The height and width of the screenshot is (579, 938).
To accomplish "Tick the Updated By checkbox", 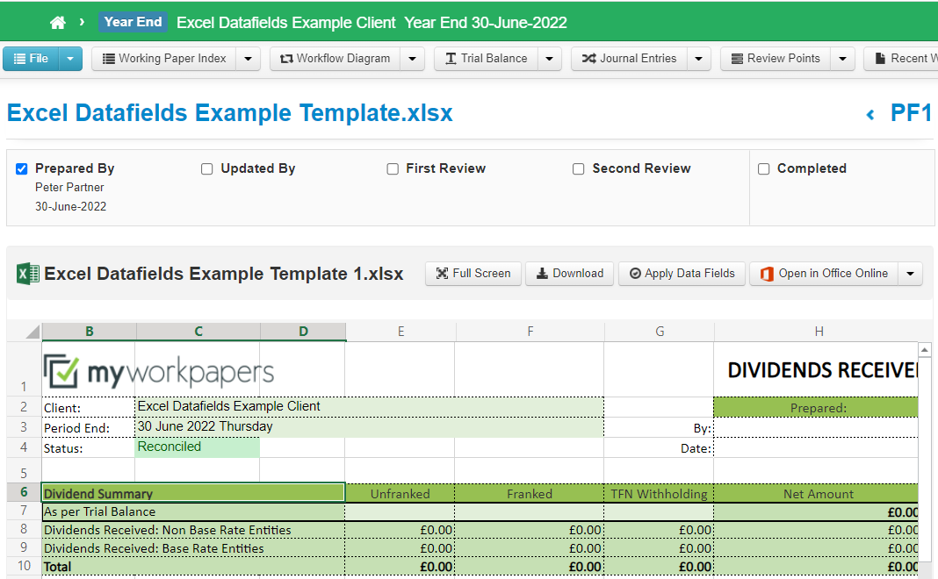I will click(207, 169).
